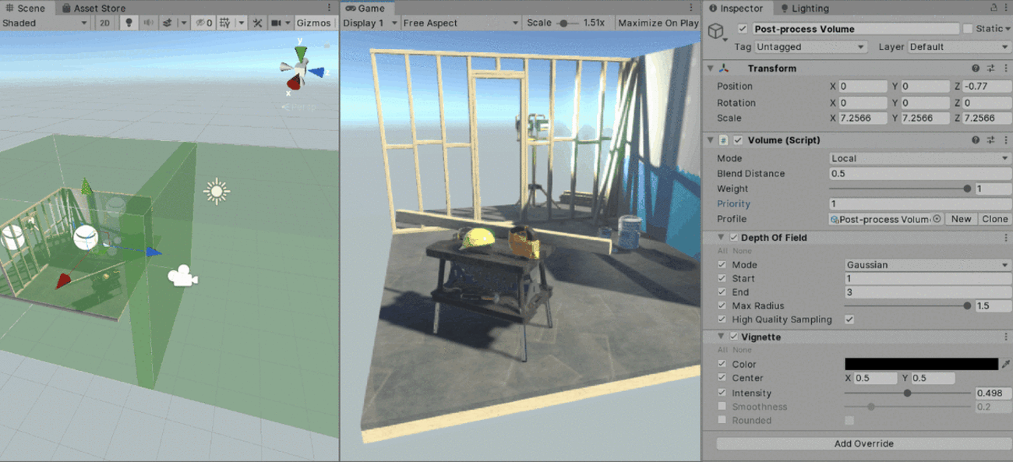Image resolution: width=1013 pixels, height=462 pixels.
Task: Open Scene camera settings icon
Action: [276, 23]
